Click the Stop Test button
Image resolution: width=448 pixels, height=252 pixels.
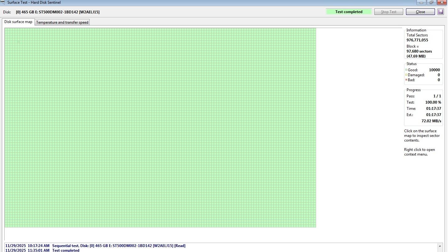[389, 12]
